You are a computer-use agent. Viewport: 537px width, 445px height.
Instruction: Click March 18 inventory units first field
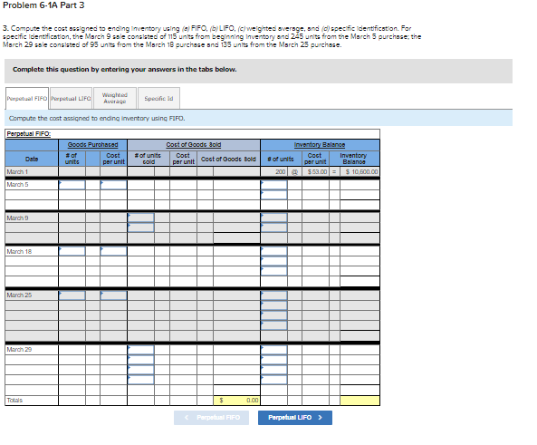tap(274, 251)
